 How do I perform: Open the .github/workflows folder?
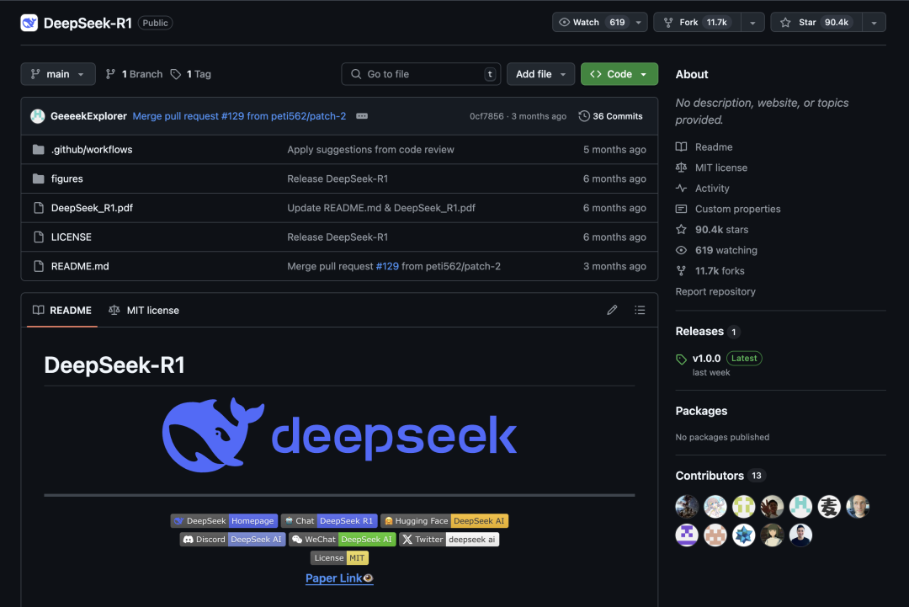(x=92, y=149)
